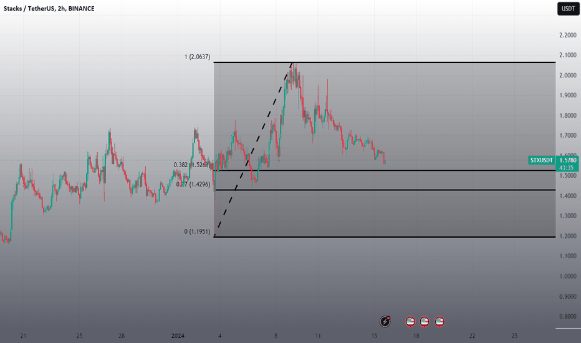Click the 2.0000 price axis label

coord(568,75)
